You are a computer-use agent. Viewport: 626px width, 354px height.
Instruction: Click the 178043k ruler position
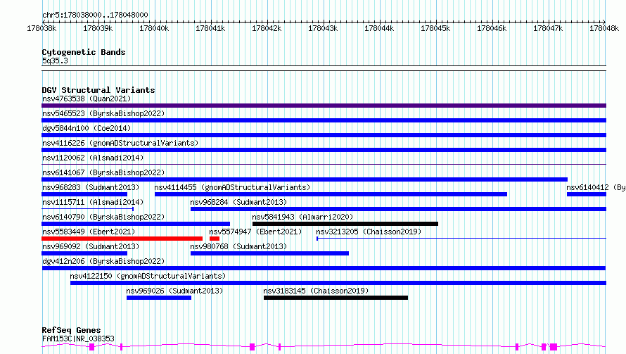(323, 28)
